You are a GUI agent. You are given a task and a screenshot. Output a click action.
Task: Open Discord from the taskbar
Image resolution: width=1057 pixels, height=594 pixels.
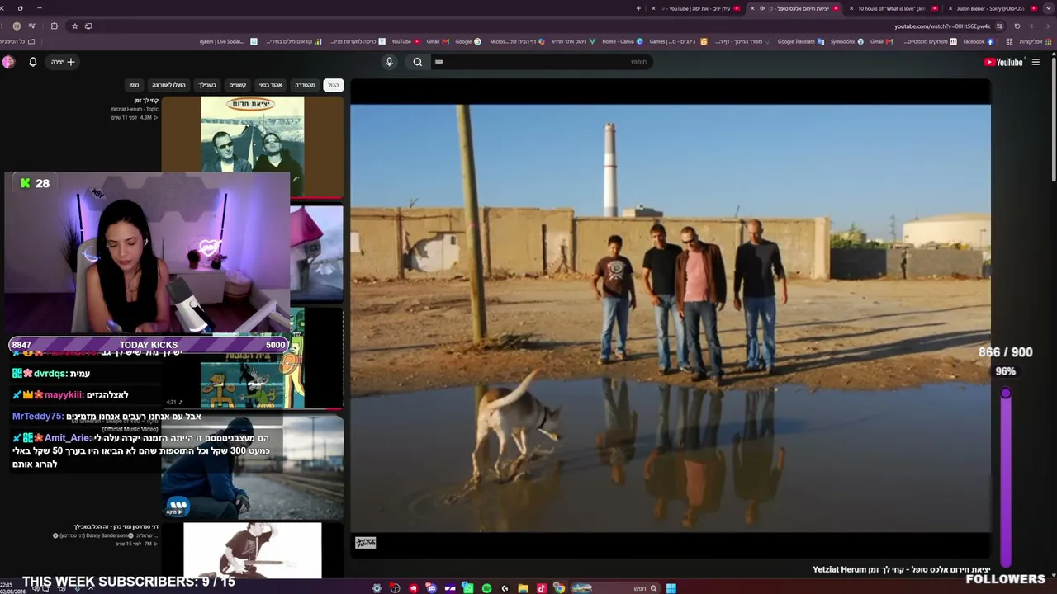click(431, 588)
